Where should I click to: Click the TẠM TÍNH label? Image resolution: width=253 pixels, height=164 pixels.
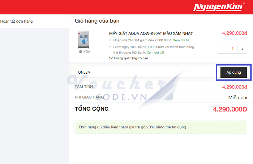click(x=84, y=87)
